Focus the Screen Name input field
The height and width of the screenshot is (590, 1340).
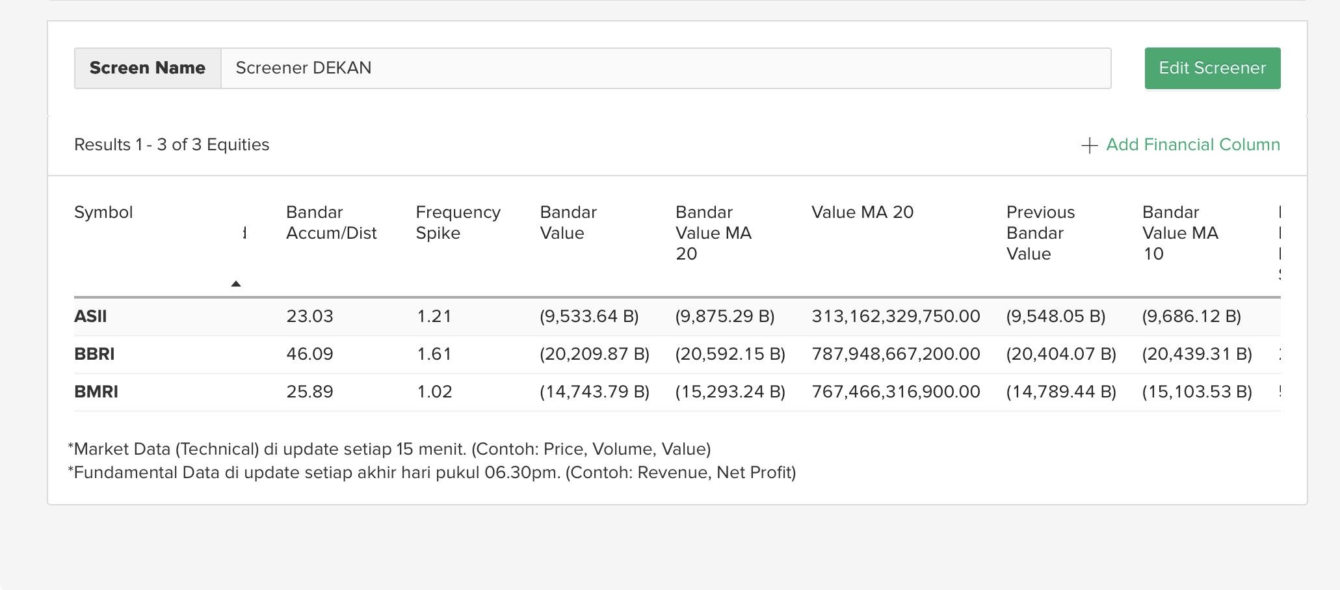(x=665, y=68)
